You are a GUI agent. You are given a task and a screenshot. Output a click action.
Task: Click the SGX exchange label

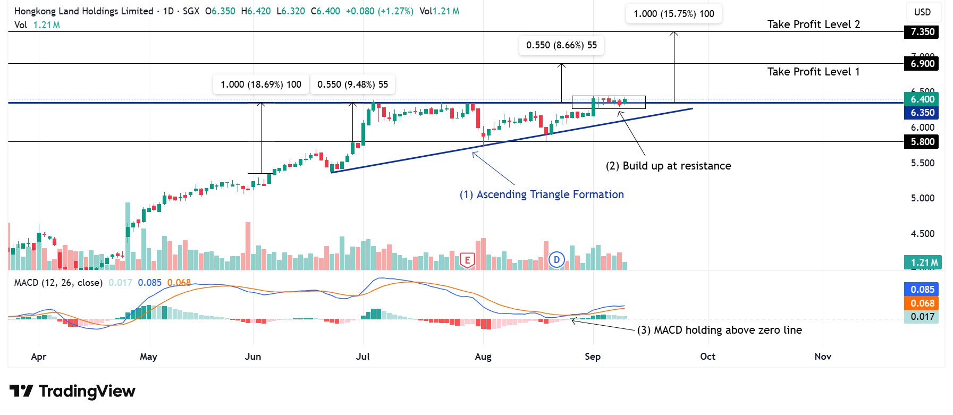pyautogui.click(x=191, y=11)
